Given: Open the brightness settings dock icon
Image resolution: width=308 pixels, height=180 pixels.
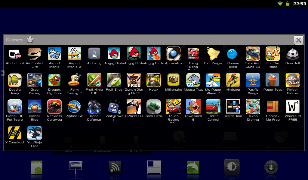Looking at the screenshot, I should point(232,167).
